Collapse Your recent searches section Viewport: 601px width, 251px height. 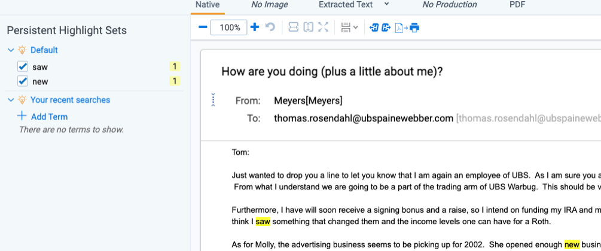(11, 100)
